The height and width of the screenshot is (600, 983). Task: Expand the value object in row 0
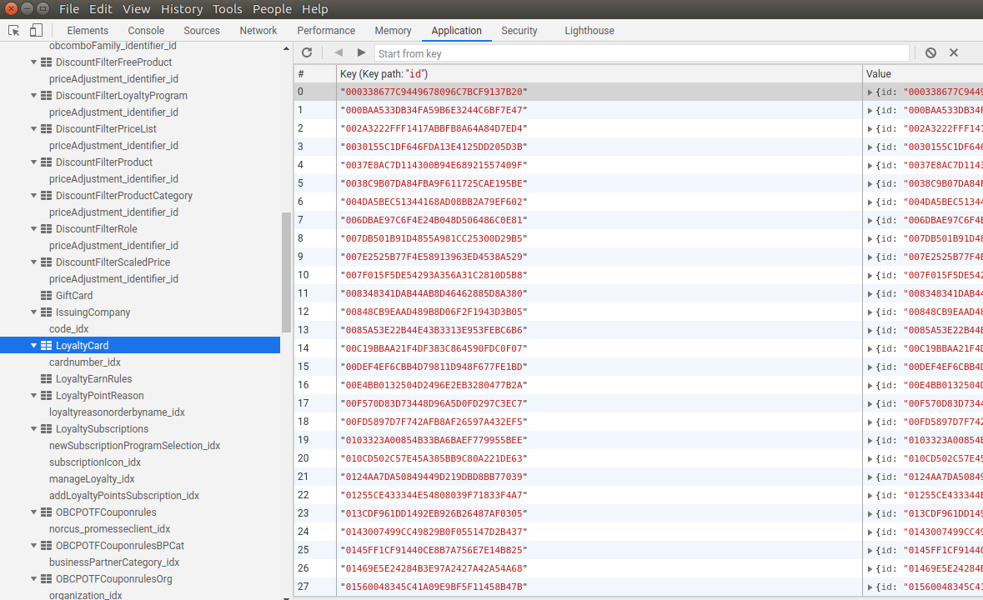(x=870, y=92)
